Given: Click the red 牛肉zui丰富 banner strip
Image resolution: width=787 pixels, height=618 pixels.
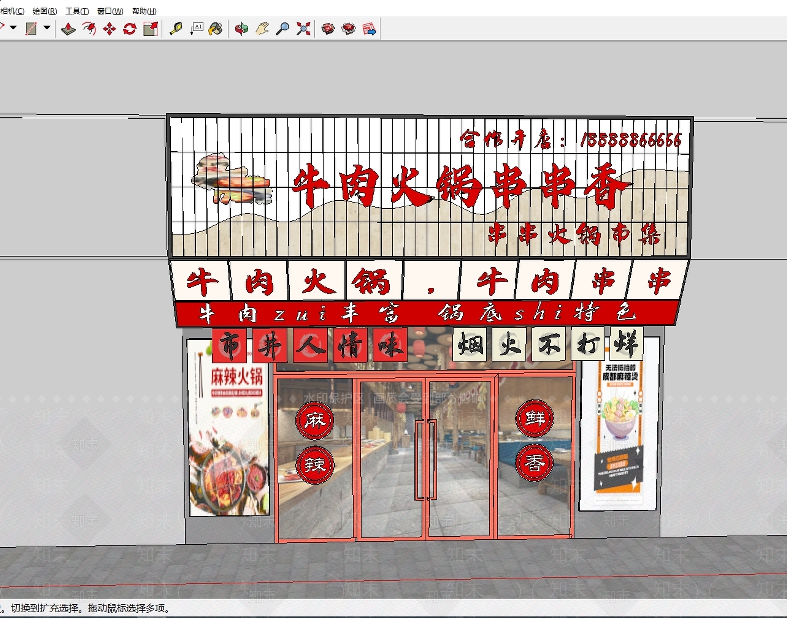Looking at the screenshot, I should click(x=427, y=313).
